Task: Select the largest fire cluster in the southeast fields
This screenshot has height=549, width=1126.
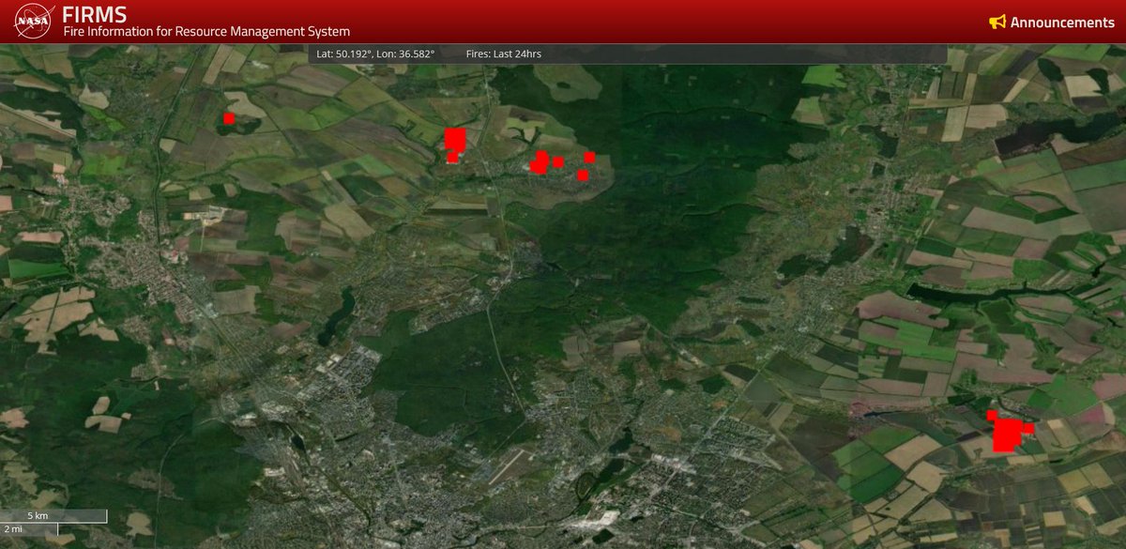Action: pyautogui.click(x=1007, y=435)
